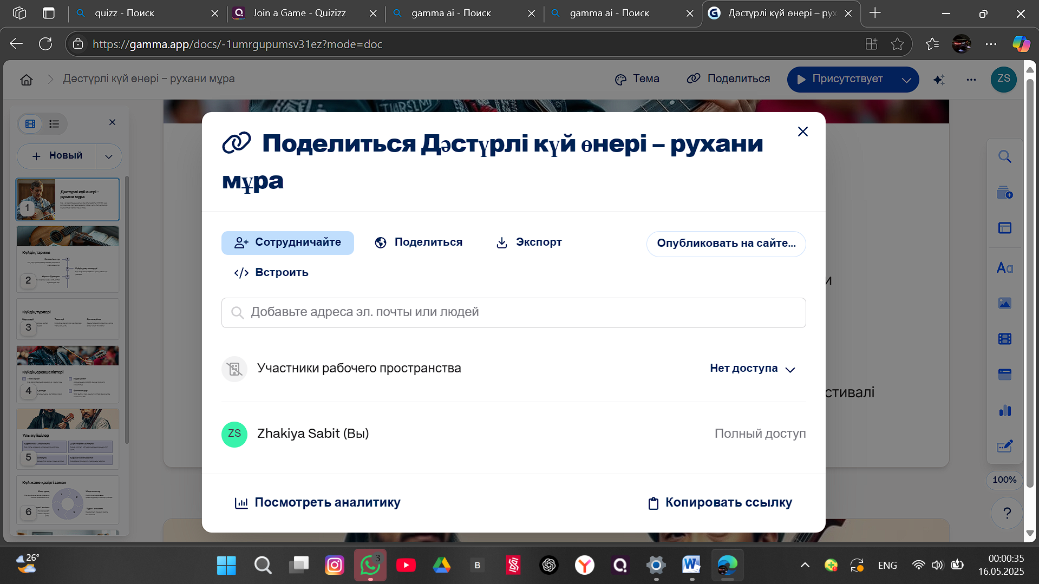Image resolution: width=1039 pixels, height=584 pixels.
Task: Expand the Присутствует dropdown arrow
Action: 906,80
